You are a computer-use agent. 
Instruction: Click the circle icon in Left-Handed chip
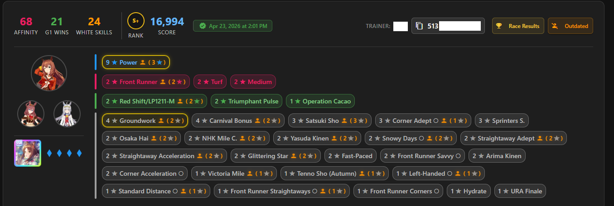[x=449, y=173]
